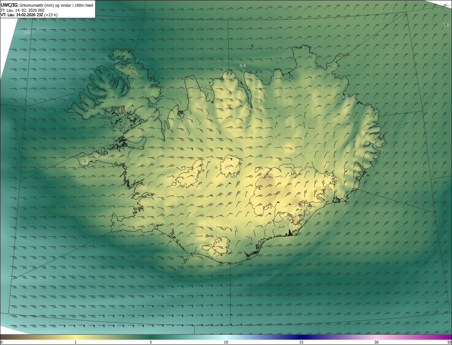The width and height of the screenshot is (452, 345).
Task: Click the '1' tick on the color scale
Action: [x=76, y=342]
